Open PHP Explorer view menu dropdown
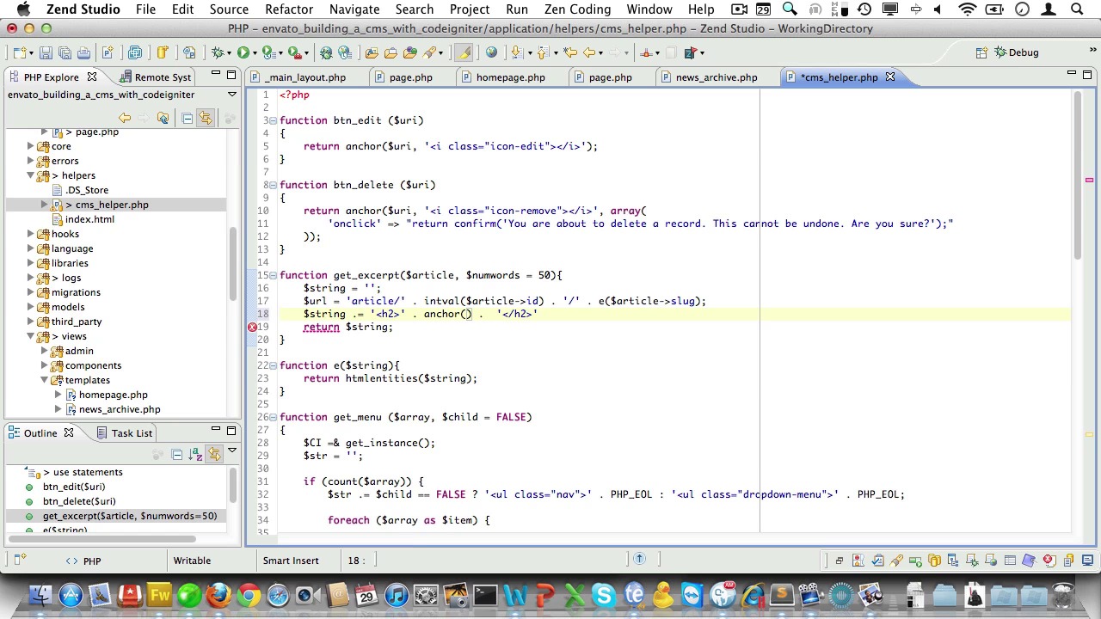This screenshot has width=1101, height=619. point(231,95)
